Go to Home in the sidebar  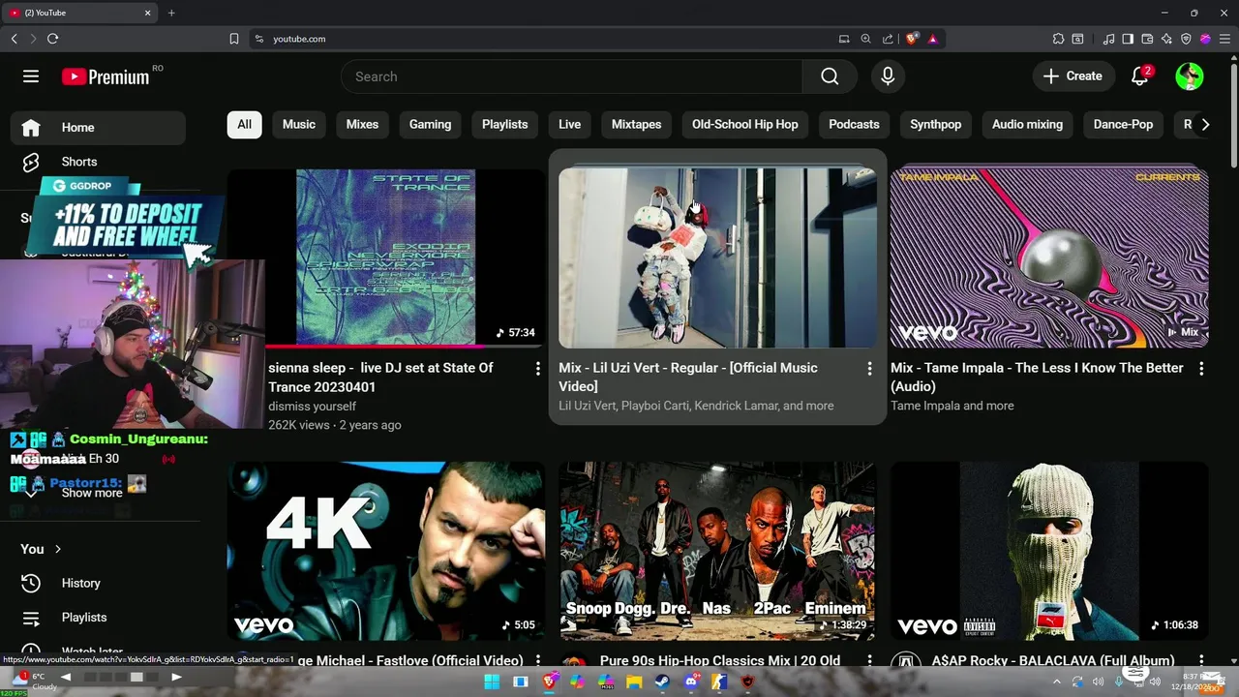[x=98, y=128]
